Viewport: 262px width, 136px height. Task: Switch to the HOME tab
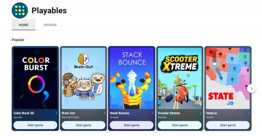coord(24,25)
